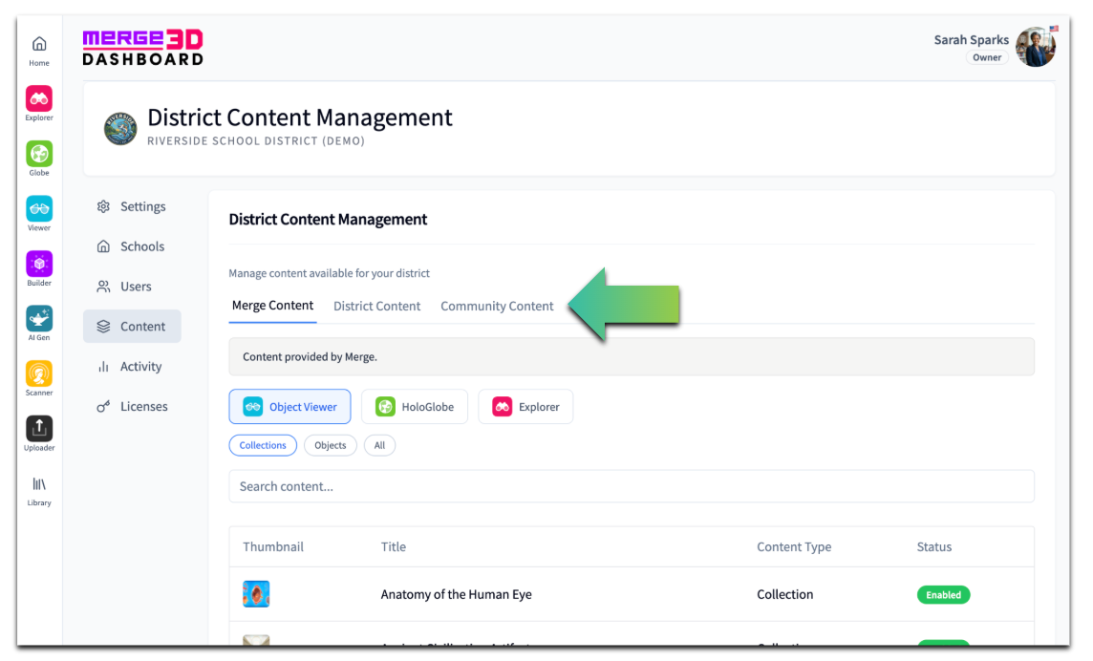Click the Content Type column header
The width and height of the screenshot is (1093, 661).
tap(794, 546)
